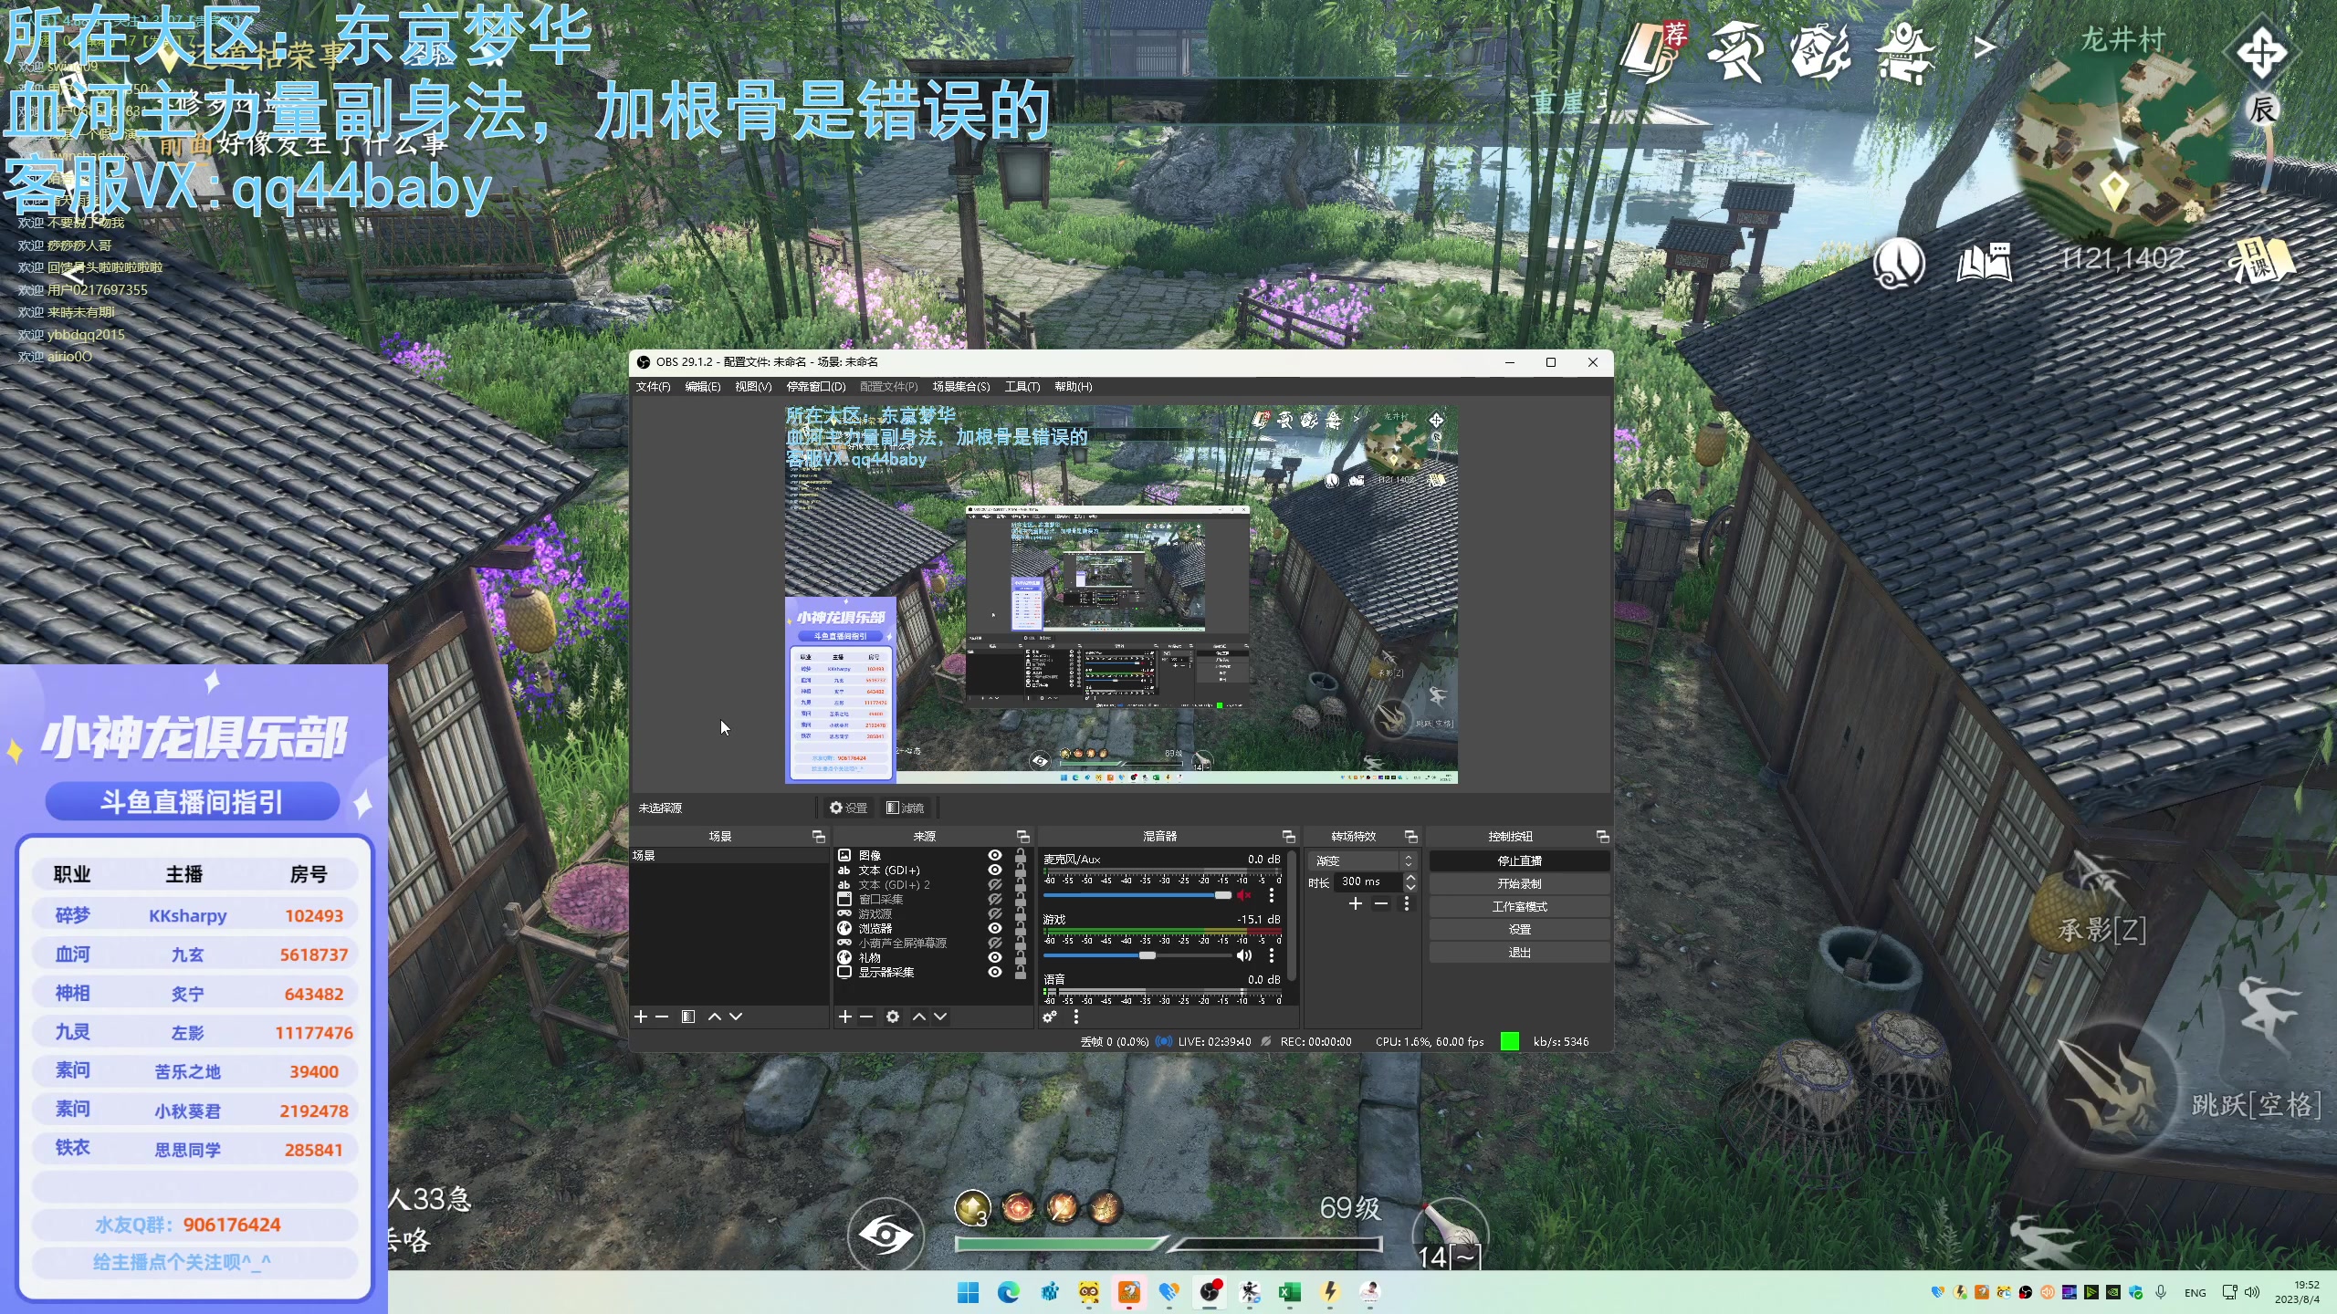Open Microsoft Edge from the taskbar

click(1009, 1292)
